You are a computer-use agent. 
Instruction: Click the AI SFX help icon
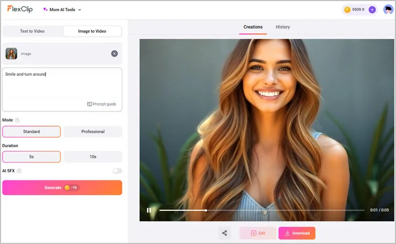[19, 171]
